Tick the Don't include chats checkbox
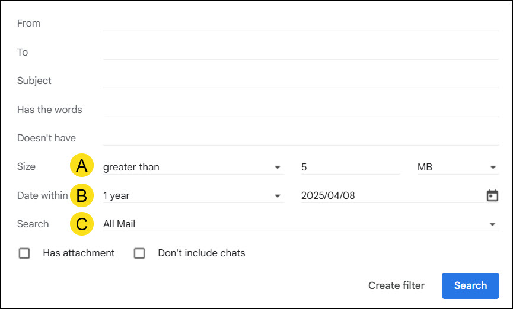This screenshot has width=513, height=309. (139, 253)
